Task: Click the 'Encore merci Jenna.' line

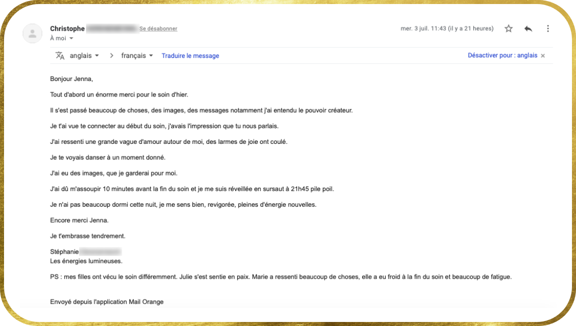Action: pyautogui.click(x=80, y=220)
